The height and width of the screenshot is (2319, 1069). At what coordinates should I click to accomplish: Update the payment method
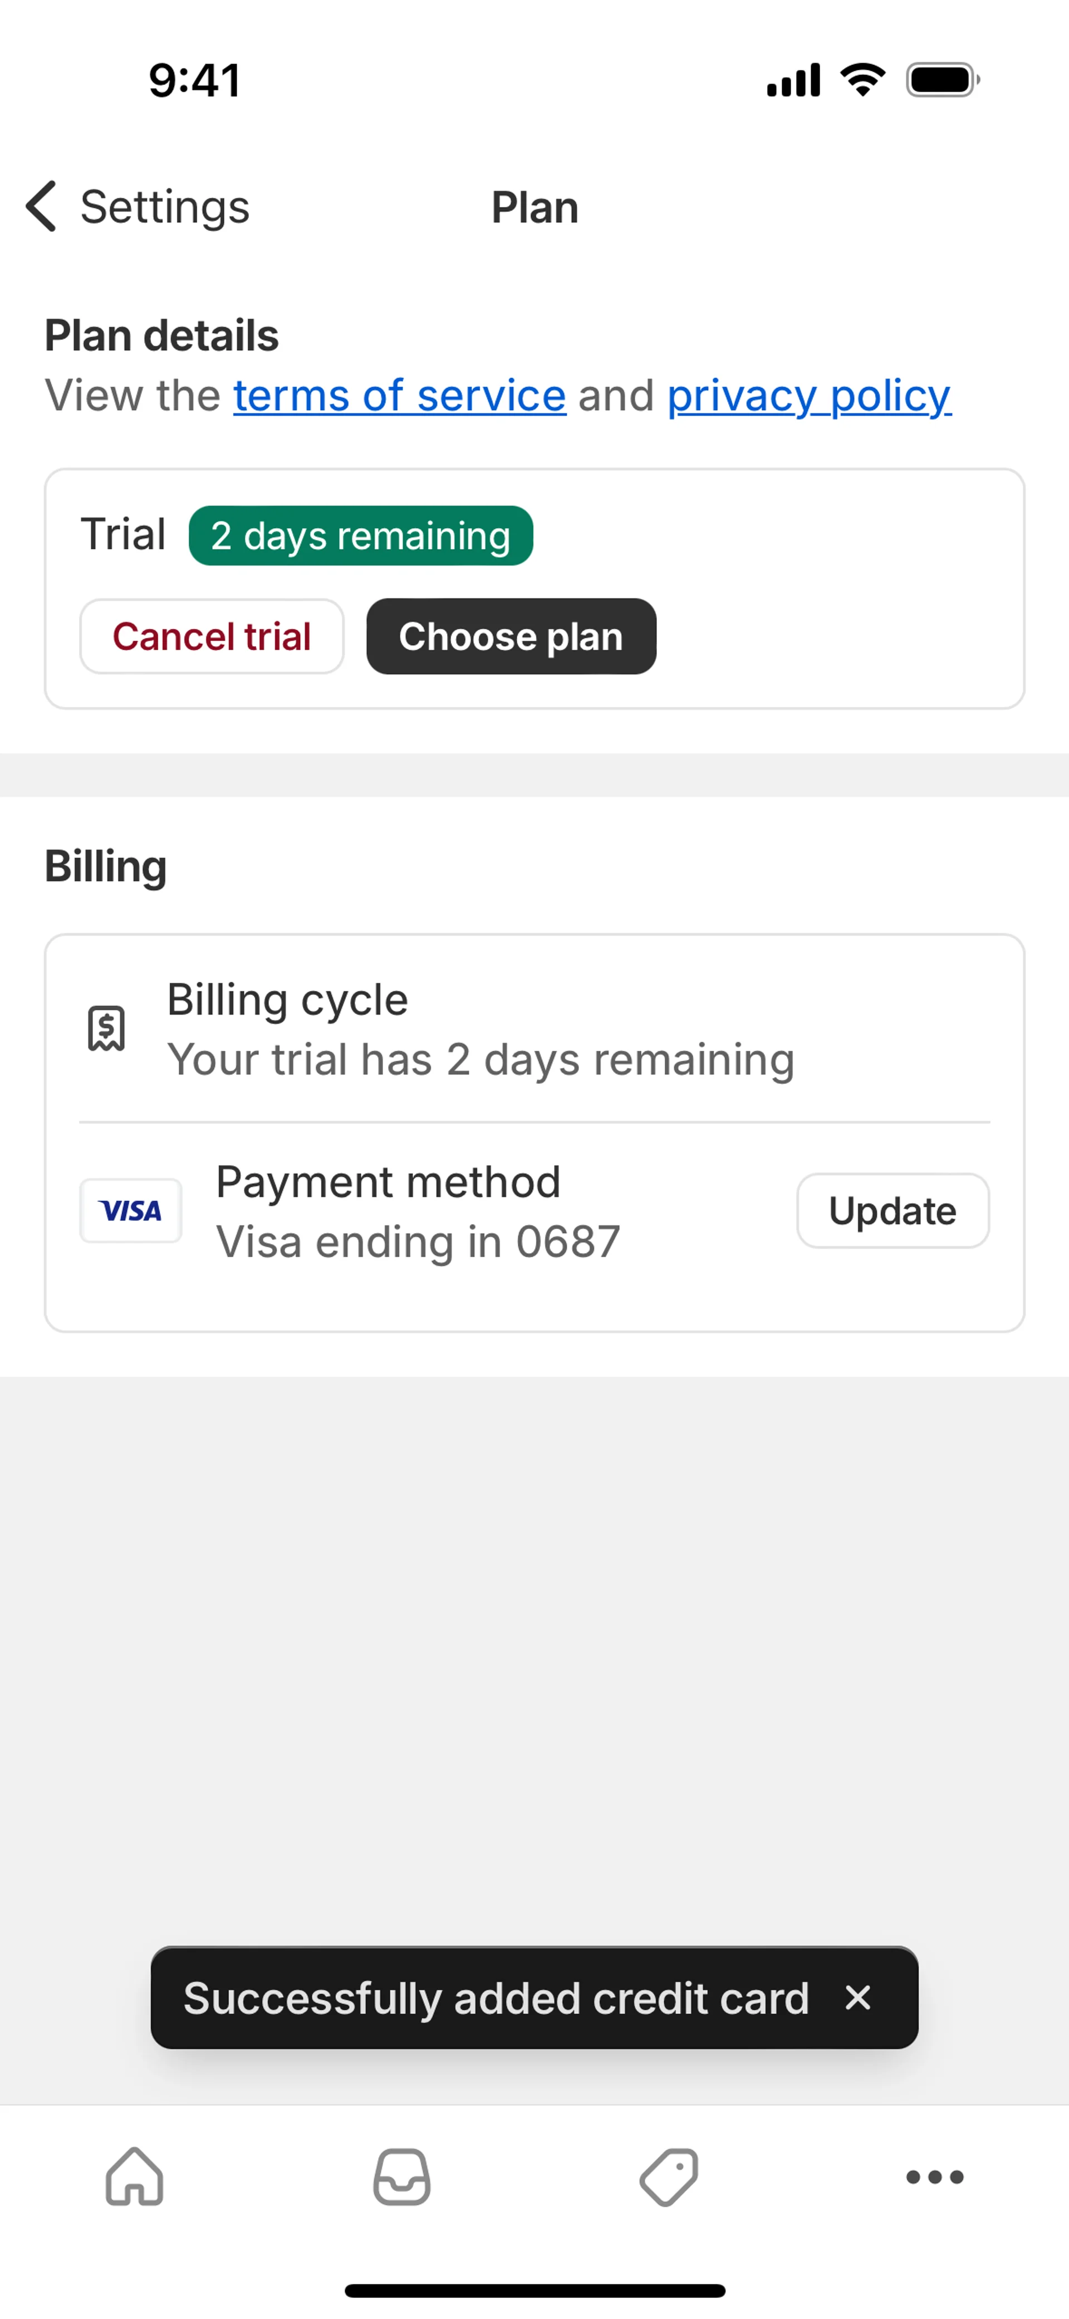tap(892, 1211)
